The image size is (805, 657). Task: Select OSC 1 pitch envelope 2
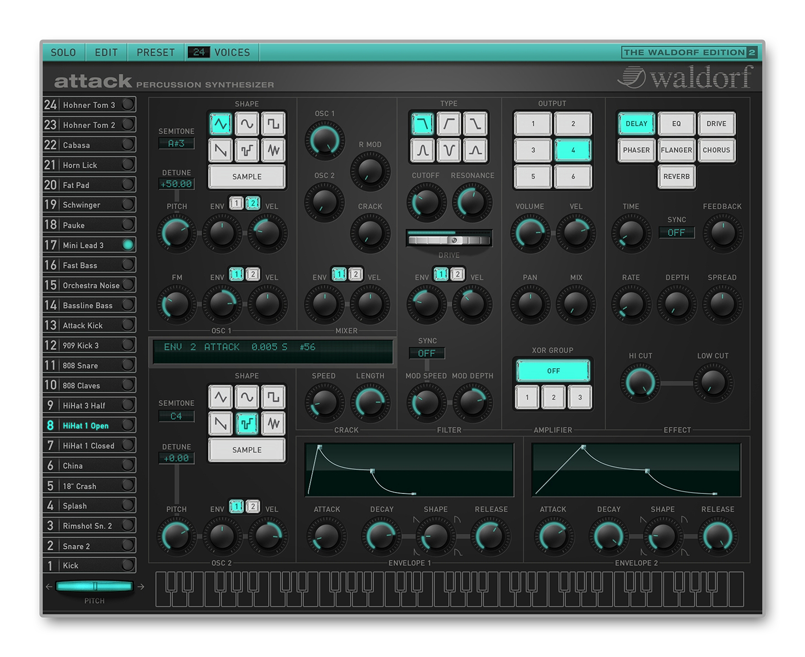[253, 203]
